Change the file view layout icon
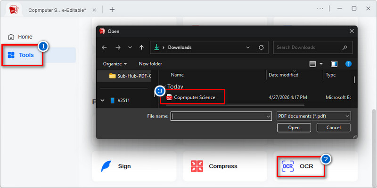The image size is (377, 188). click(x=312, y=64)
